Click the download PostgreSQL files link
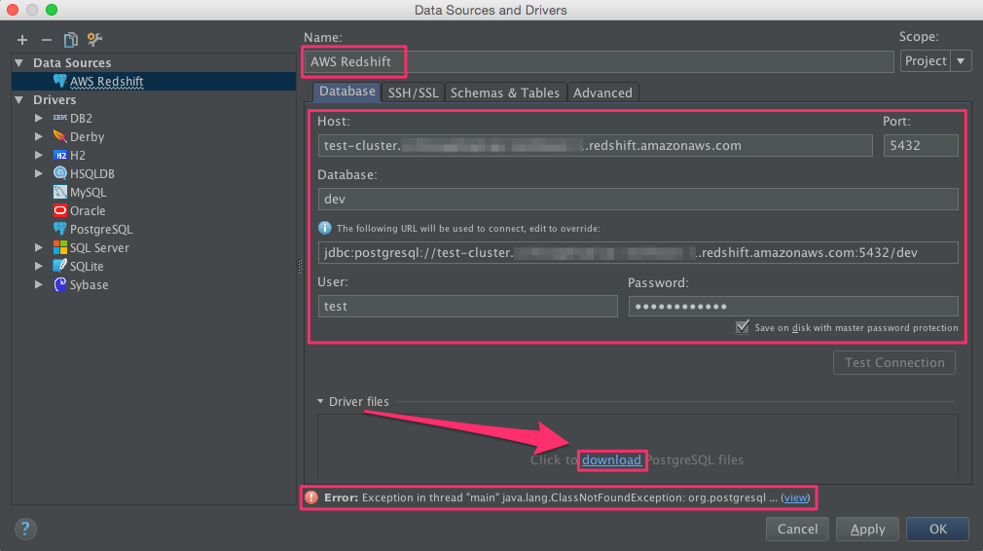983x551 pixels. [x=611, y=460]
